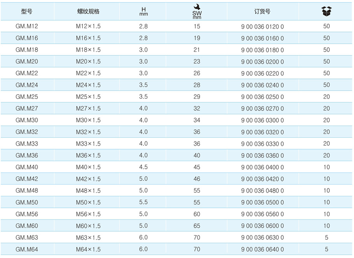The image size is (354, 258).
Task: Select model cell GM.M42
Action: point(26,179)
